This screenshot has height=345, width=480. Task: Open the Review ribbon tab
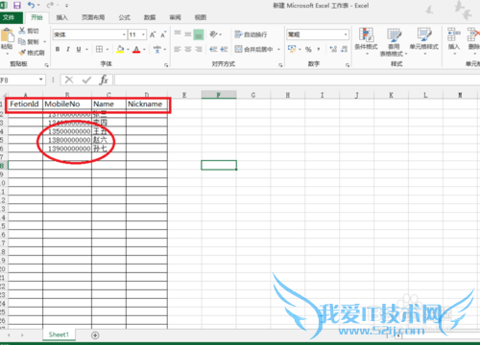coord(175,17)
